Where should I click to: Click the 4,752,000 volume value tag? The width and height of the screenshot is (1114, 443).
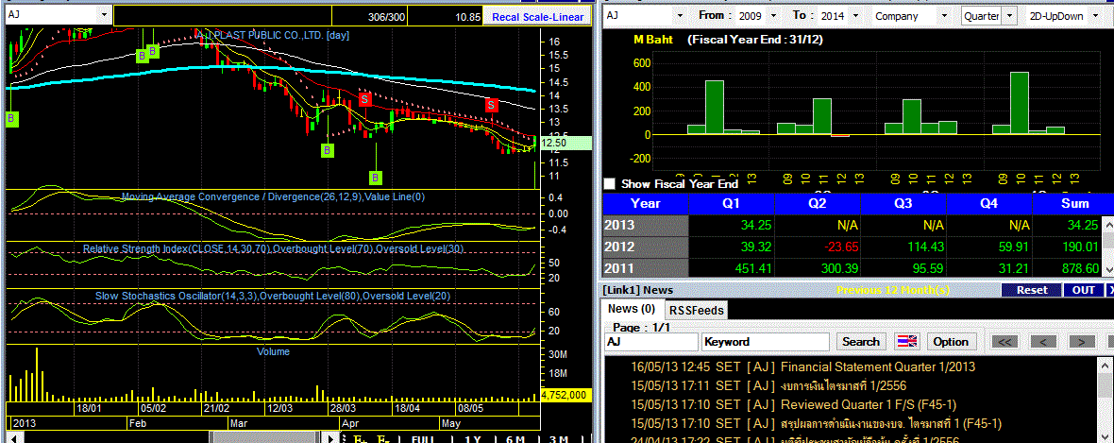point(565,395)
